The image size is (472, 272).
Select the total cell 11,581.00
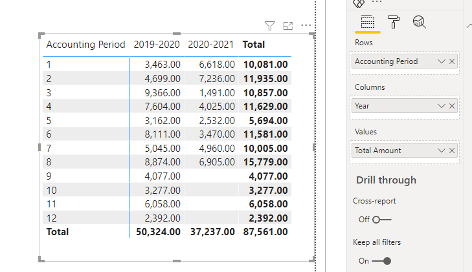pyautogui.click(x=265, y=134)
